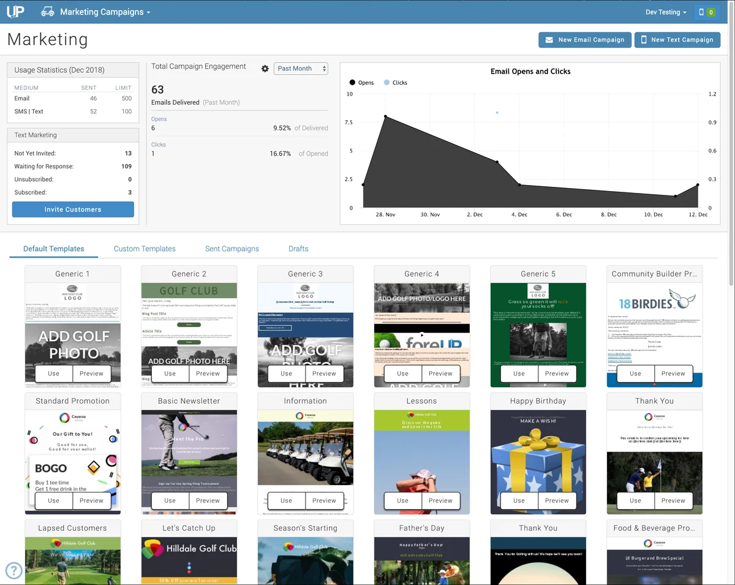This screenshot has width=735, height=585.
Task: Create a New Email Campaign
Action: point(584,39)
